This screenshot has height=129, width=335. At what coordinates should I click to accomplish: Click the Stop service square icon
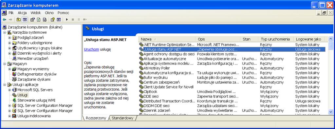(73, 19)
